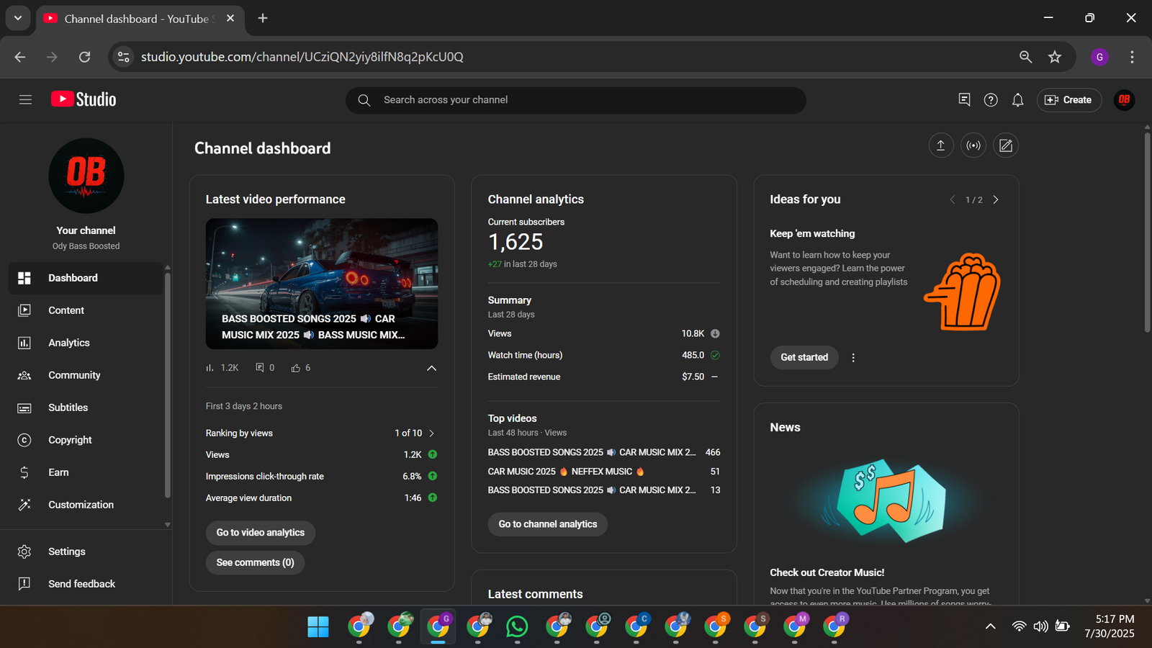Open three-dot menu in Ideas for you
This screenshot has height=648, width=1152.
(853, 358)
